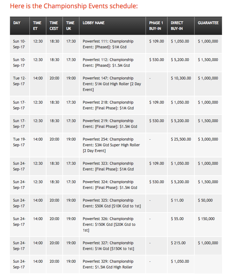The image size is (231, 278).
Task: Select the $215.00 direct buy-in cell
Action: tap(178, 243)
